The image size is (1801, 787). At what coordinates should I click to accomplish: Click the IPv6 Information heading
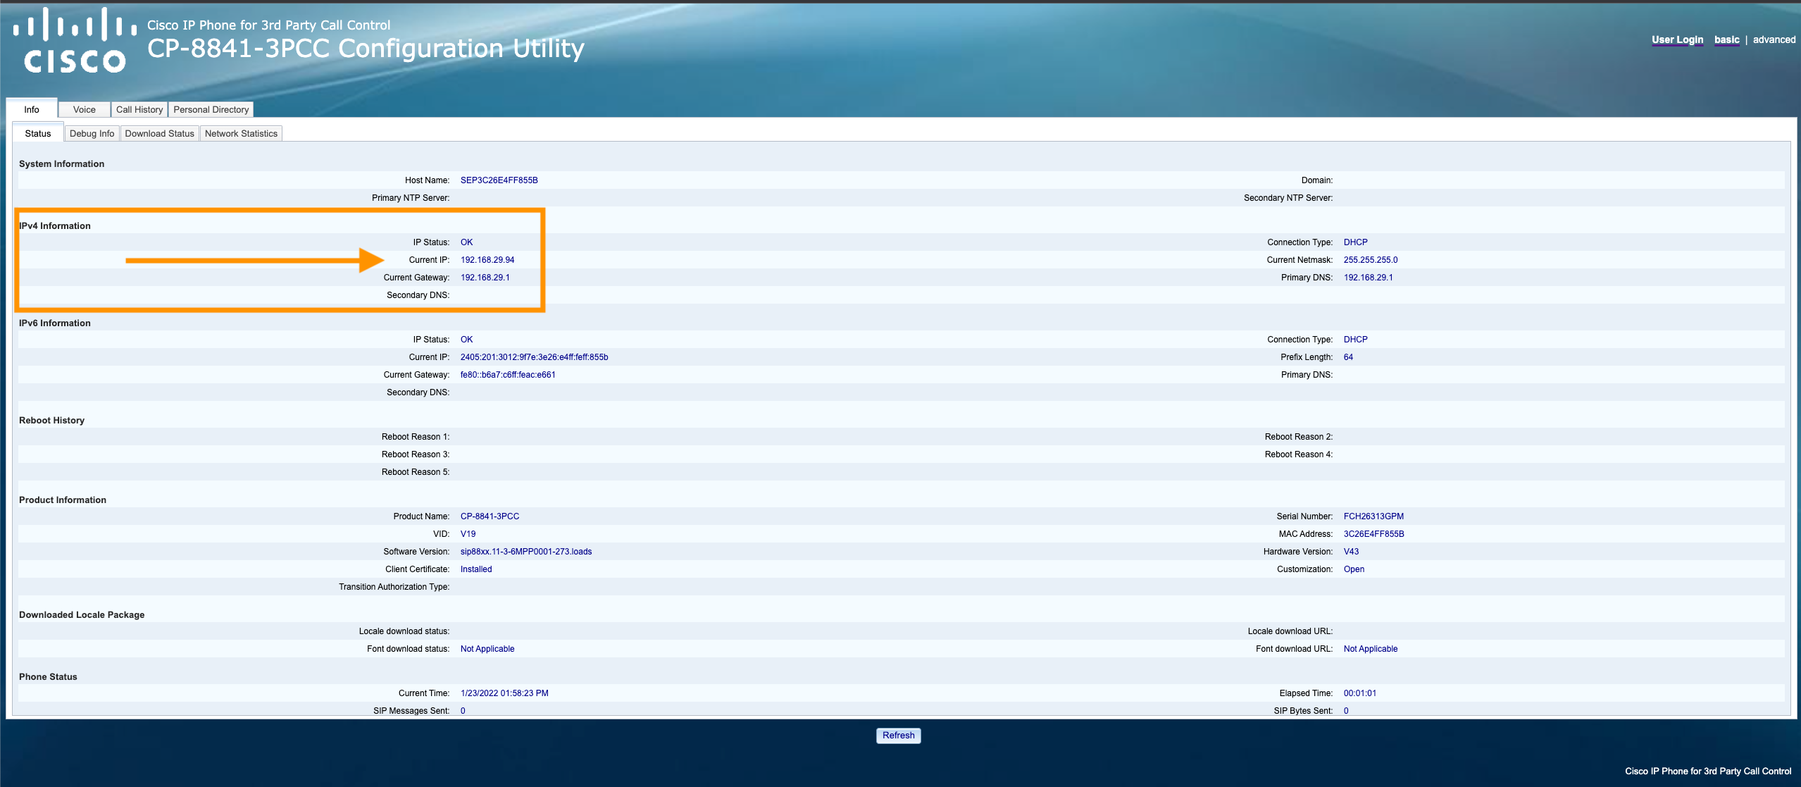[x=55, y=323]
